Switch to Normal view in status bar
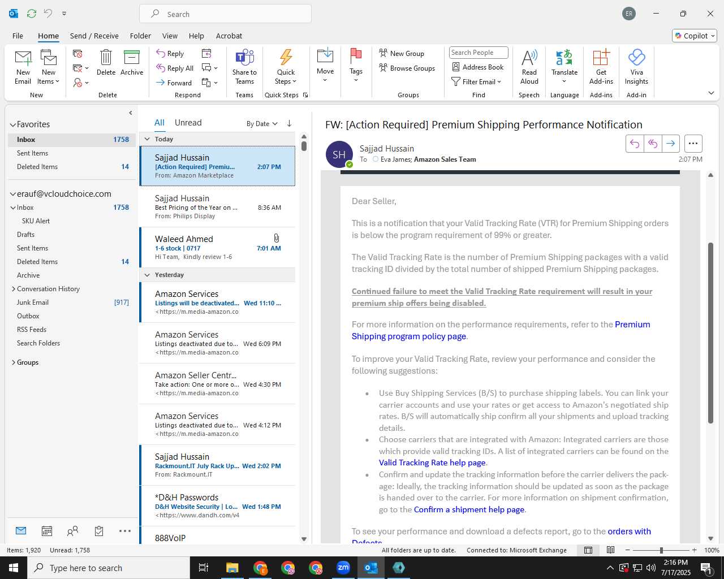 tap(588, 550)
